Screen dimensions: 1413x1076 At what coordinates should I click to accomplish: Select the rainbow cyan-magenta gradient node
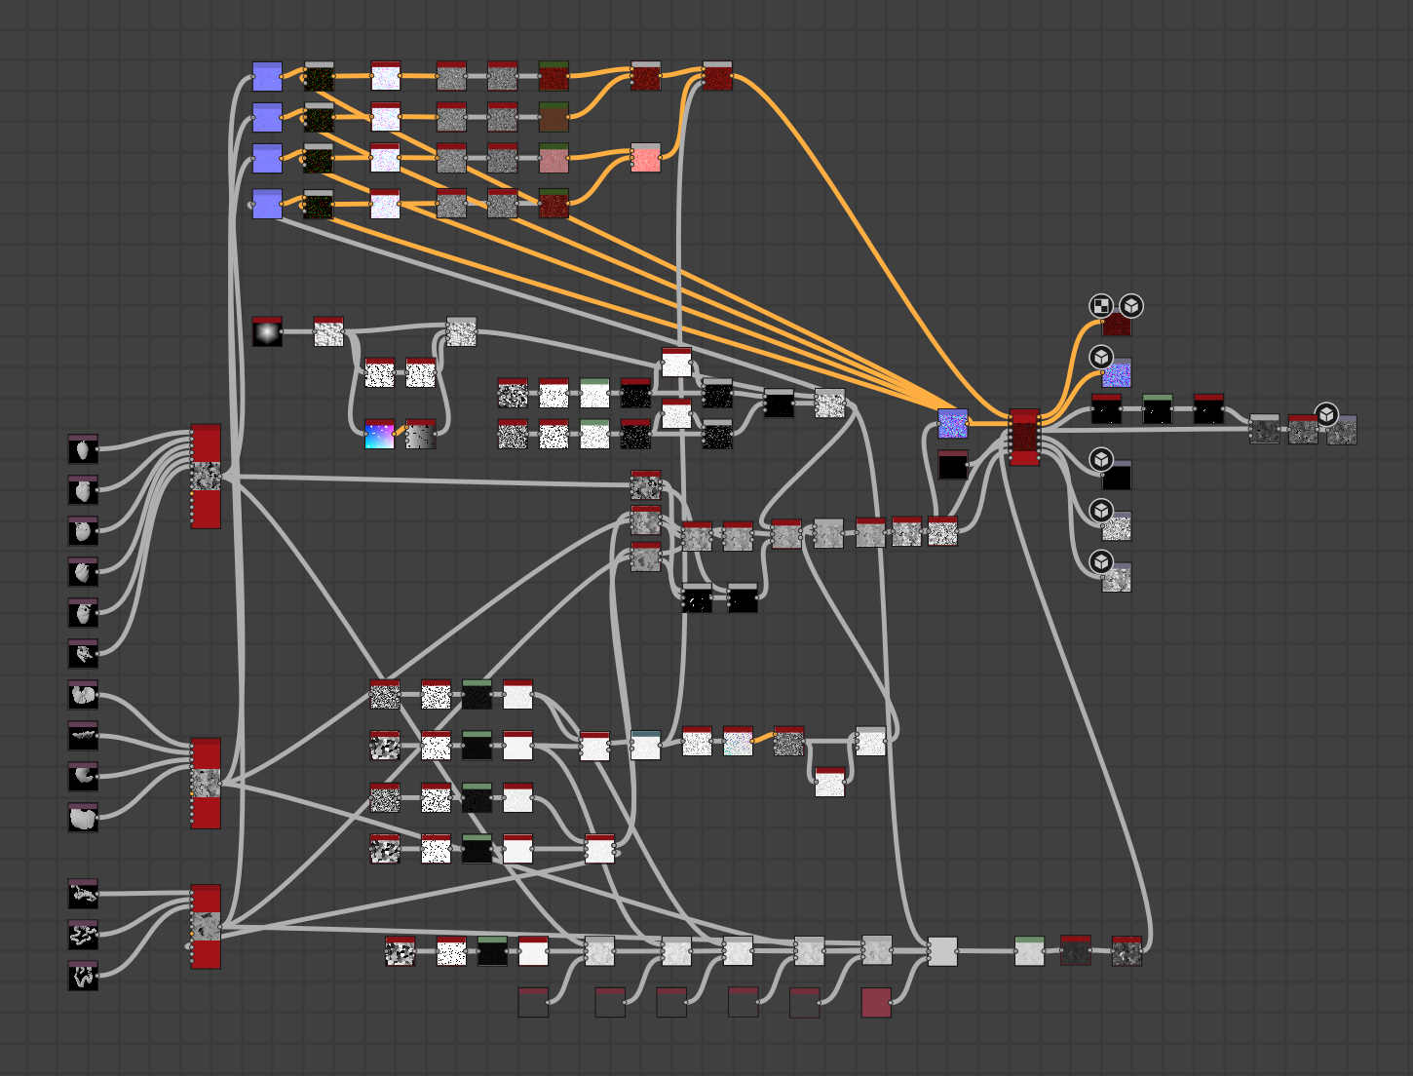click(379, 434)
